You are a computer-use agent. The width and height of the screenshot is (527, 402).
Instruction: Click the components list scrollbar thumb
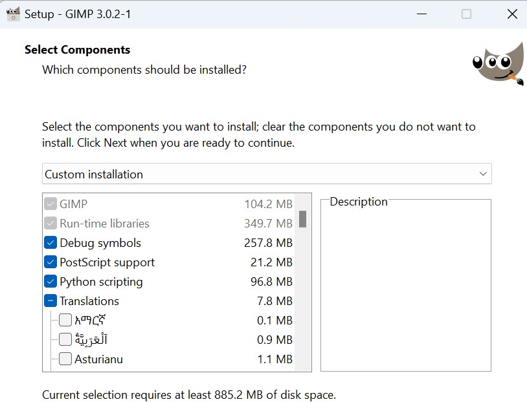[302, 219]
